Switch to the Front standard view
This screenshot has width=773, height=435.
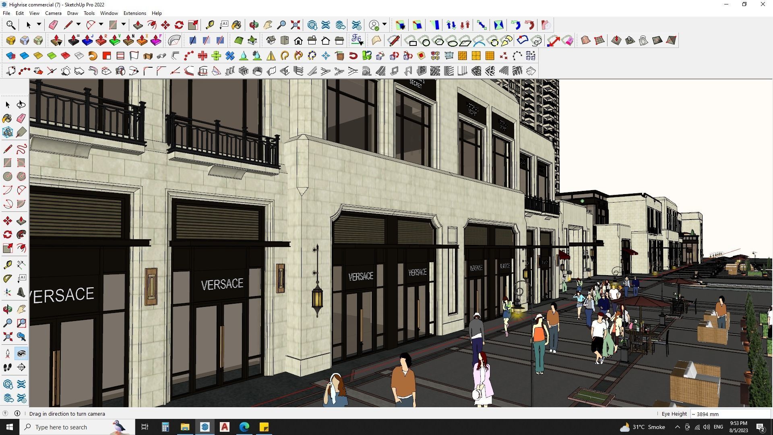298,40
